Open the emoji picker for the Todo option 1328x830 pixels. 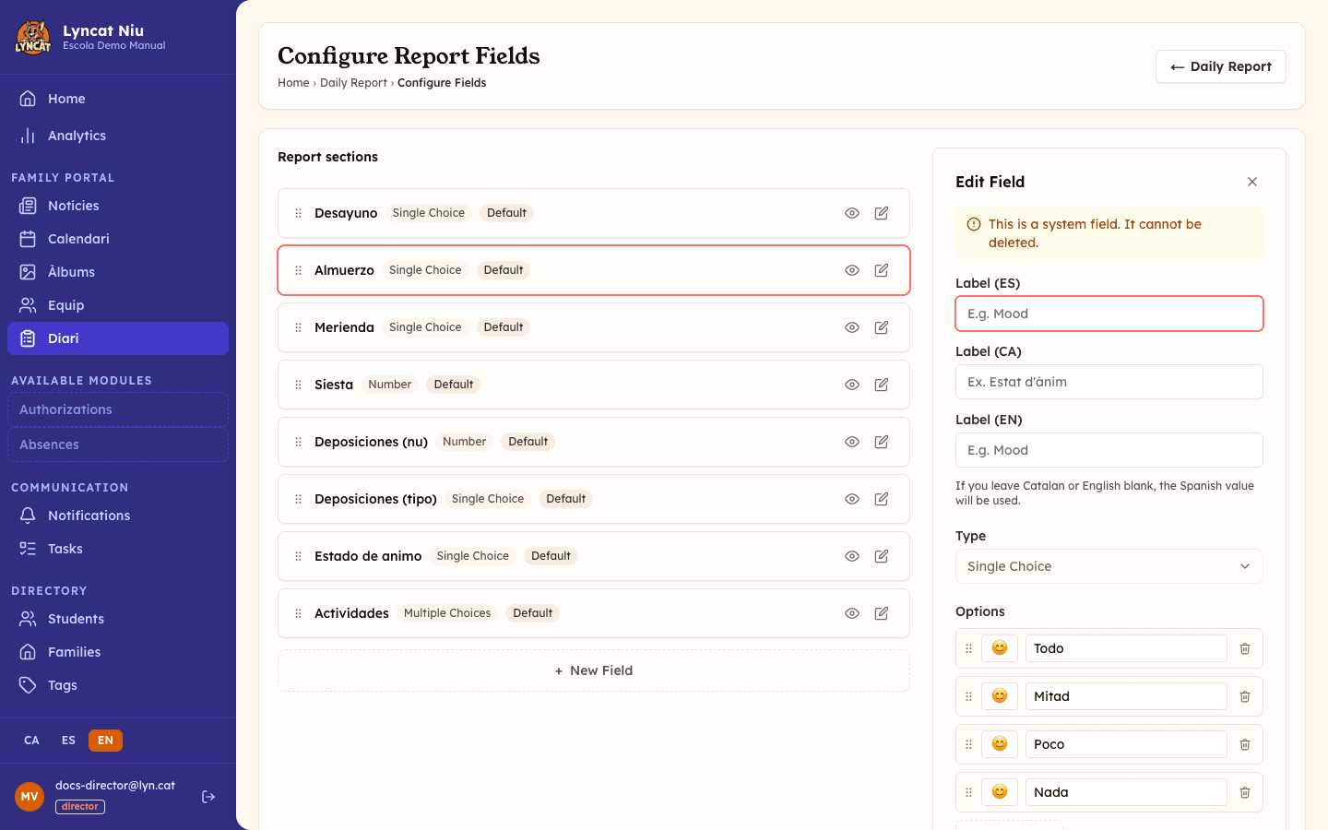pos(1000,648)
